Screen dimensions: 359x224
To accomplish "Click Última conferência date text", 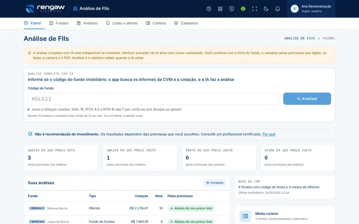I will 264,193.
